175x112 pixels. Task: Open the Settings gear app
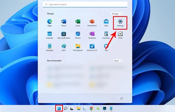click(x=120, y=23)
